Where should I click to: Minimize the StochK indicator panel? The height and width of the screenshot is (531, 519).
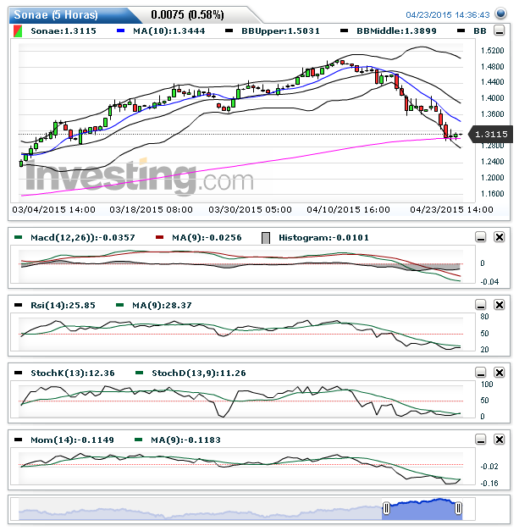click(481, 373)
